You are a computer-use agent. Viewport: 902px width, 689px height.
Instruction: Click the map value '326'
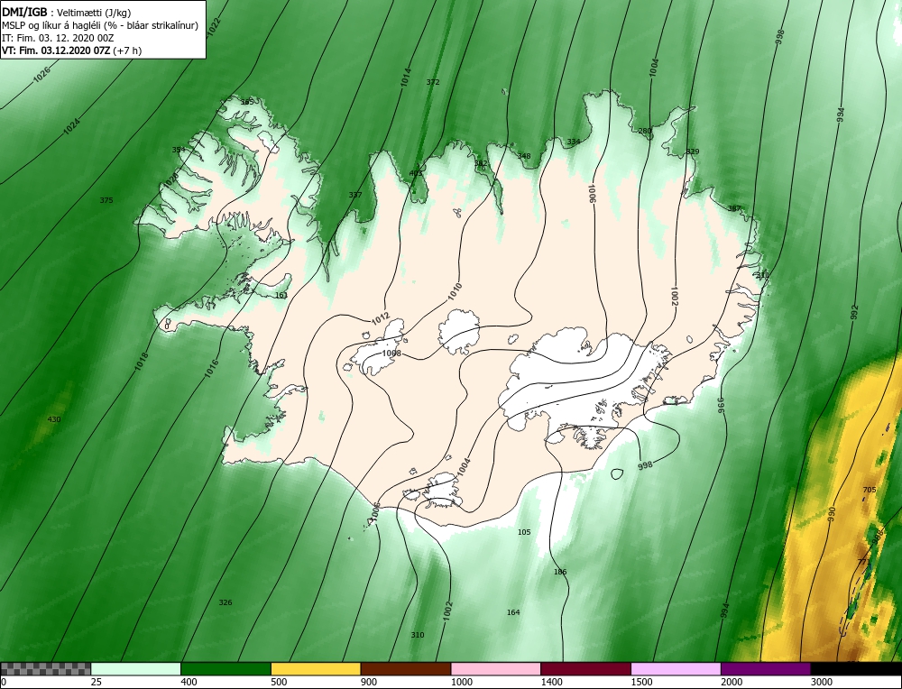tap(225, 602)
